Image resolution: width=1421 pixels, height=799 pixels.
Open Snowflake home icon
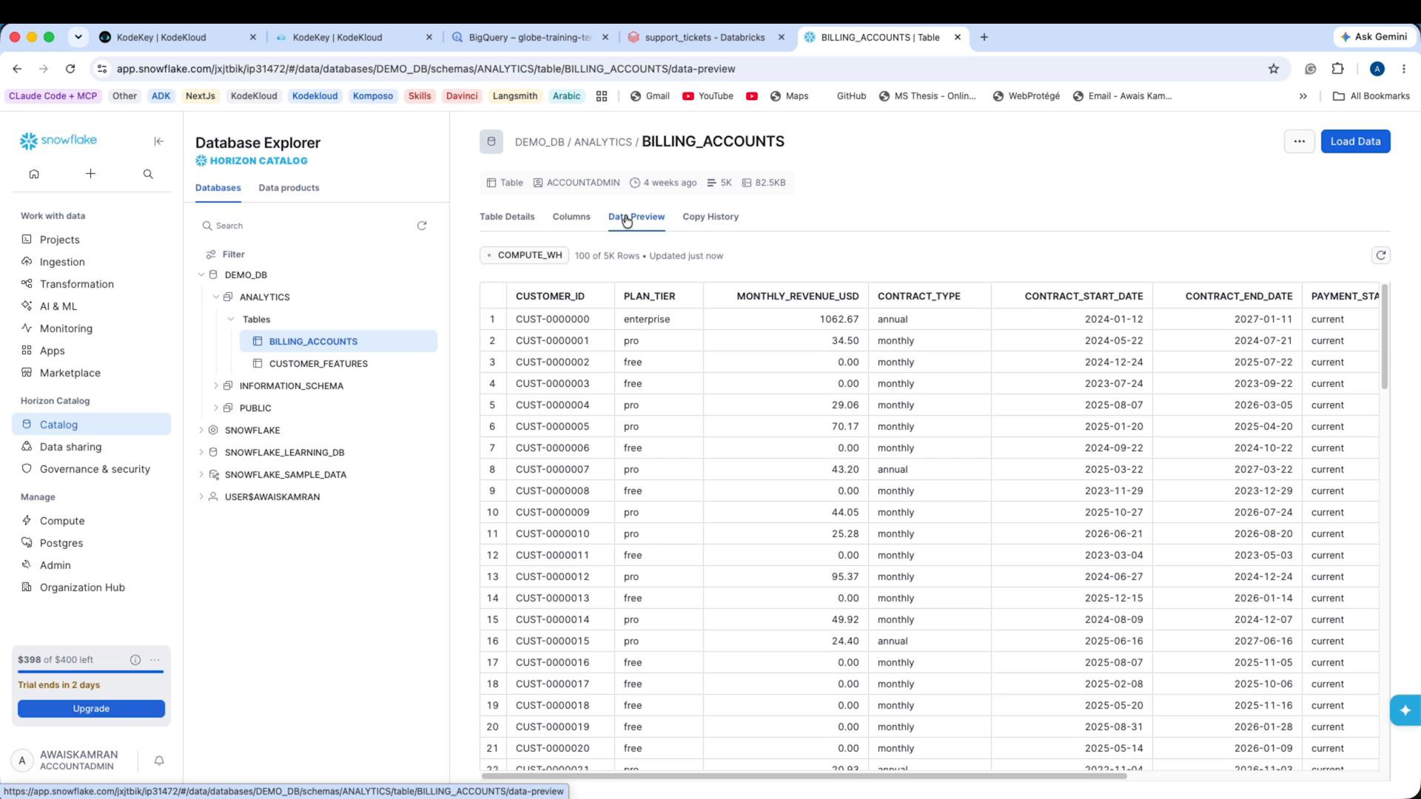[x=34, y=174]
